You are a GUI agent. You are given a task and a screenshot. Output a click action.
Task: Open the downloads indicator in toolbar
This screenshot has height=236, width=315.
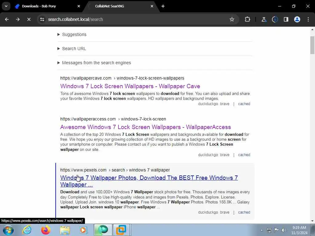pos(275,19)
